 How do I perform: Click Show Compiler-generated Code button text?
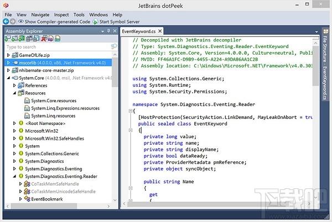(x=58, y=22)
